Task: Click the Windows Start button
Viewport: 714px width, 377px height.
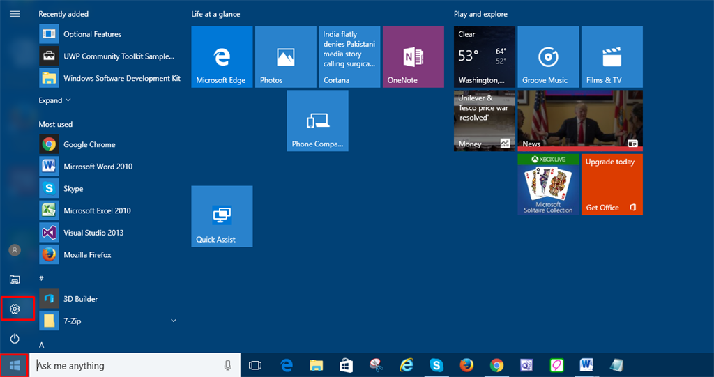Action: coord(15,365)
